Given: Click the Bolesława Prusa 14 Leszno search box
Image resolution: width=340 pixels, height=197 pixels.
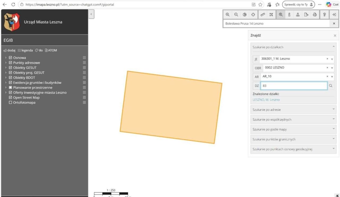Looking at the screenshot, I should 276,23.
